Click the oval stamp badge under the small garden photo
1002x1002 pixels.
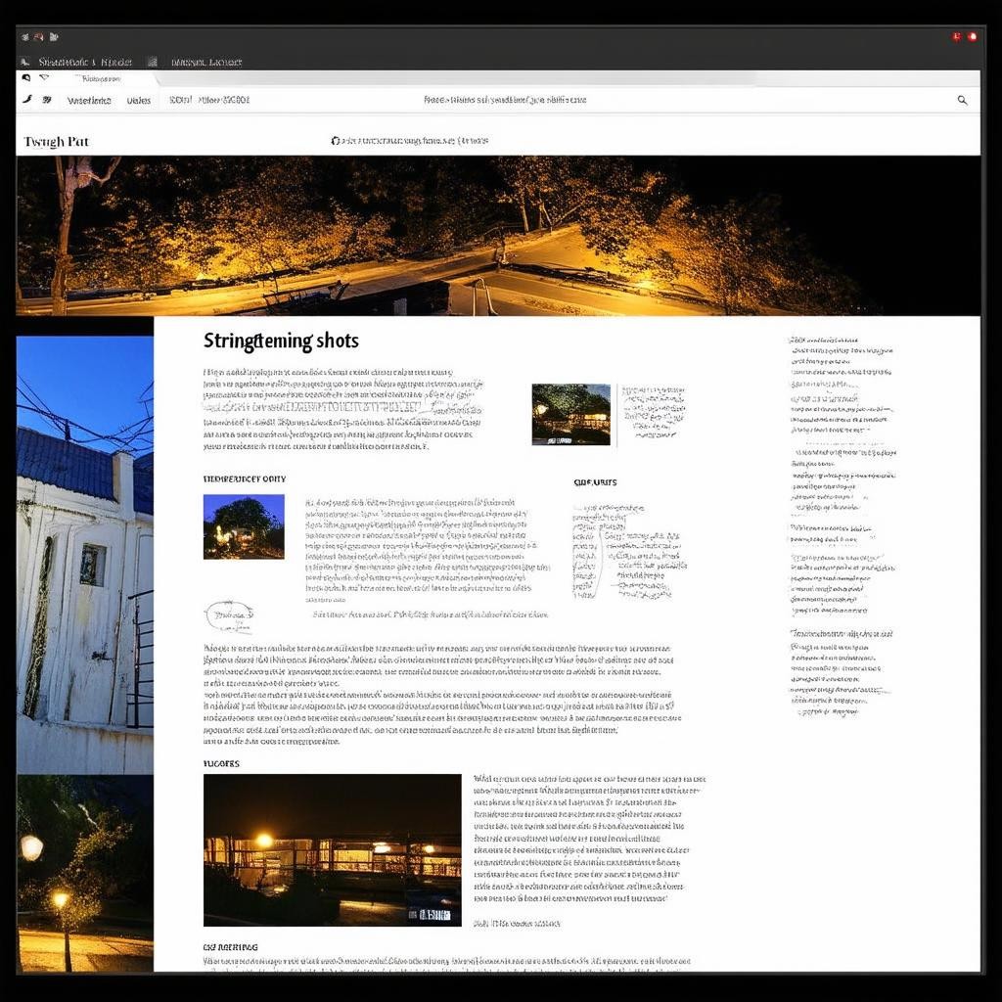click(228, 616)
